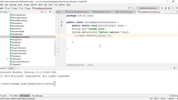The height and width of the screenshot is (100, 178).
Task: Click main() in editor breadcrumb bar
Action: coord(90,65)
